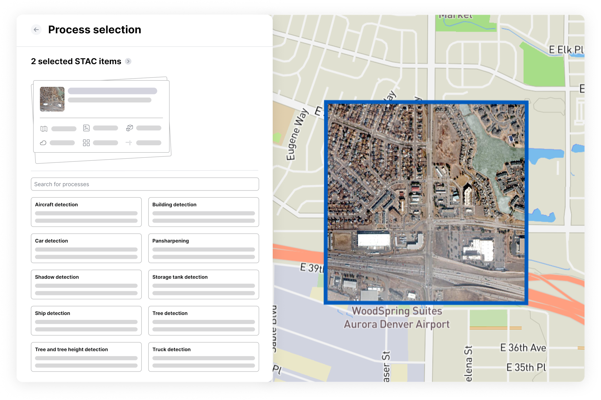Select the Tree and tree height detection entry
The width and height of the screenshot is (601, 400).
[x=86, y=357]
